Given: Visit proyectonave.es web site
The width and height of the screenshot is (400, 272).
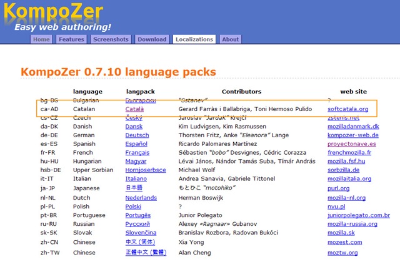Looking at the screenshot, I should coord(352,144).
